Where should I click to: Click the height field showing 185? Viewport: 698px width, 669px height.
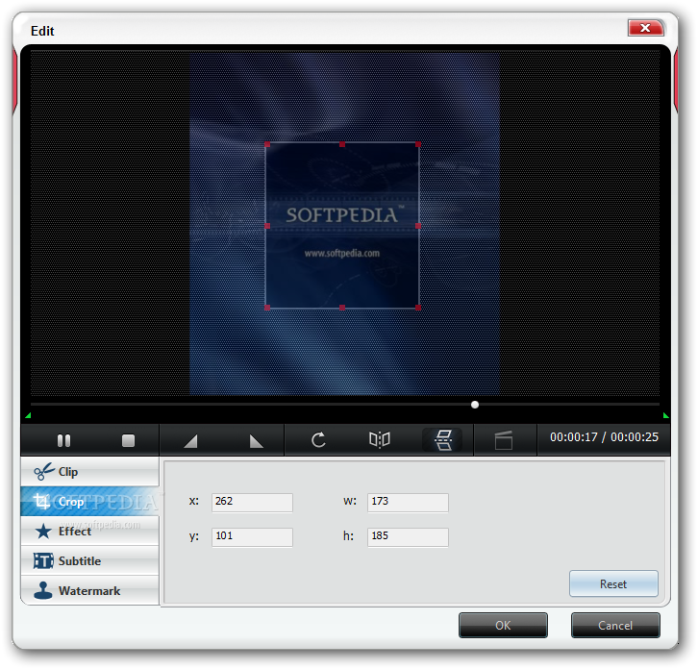(x=408, y=537)
